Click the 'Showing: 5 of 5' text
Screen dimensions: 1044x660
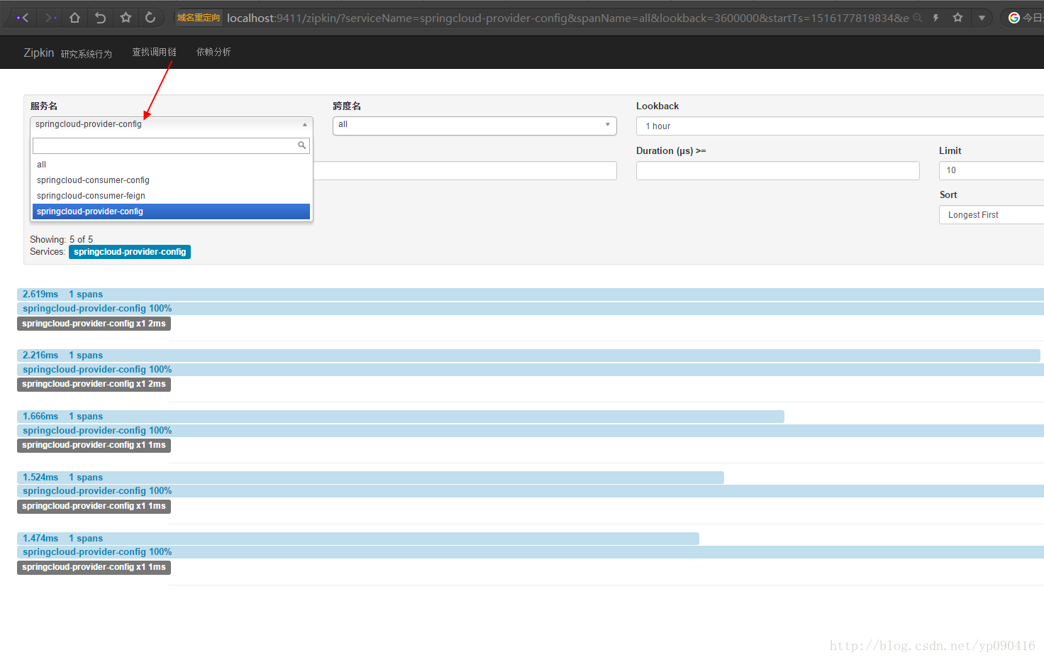point(62,240)
